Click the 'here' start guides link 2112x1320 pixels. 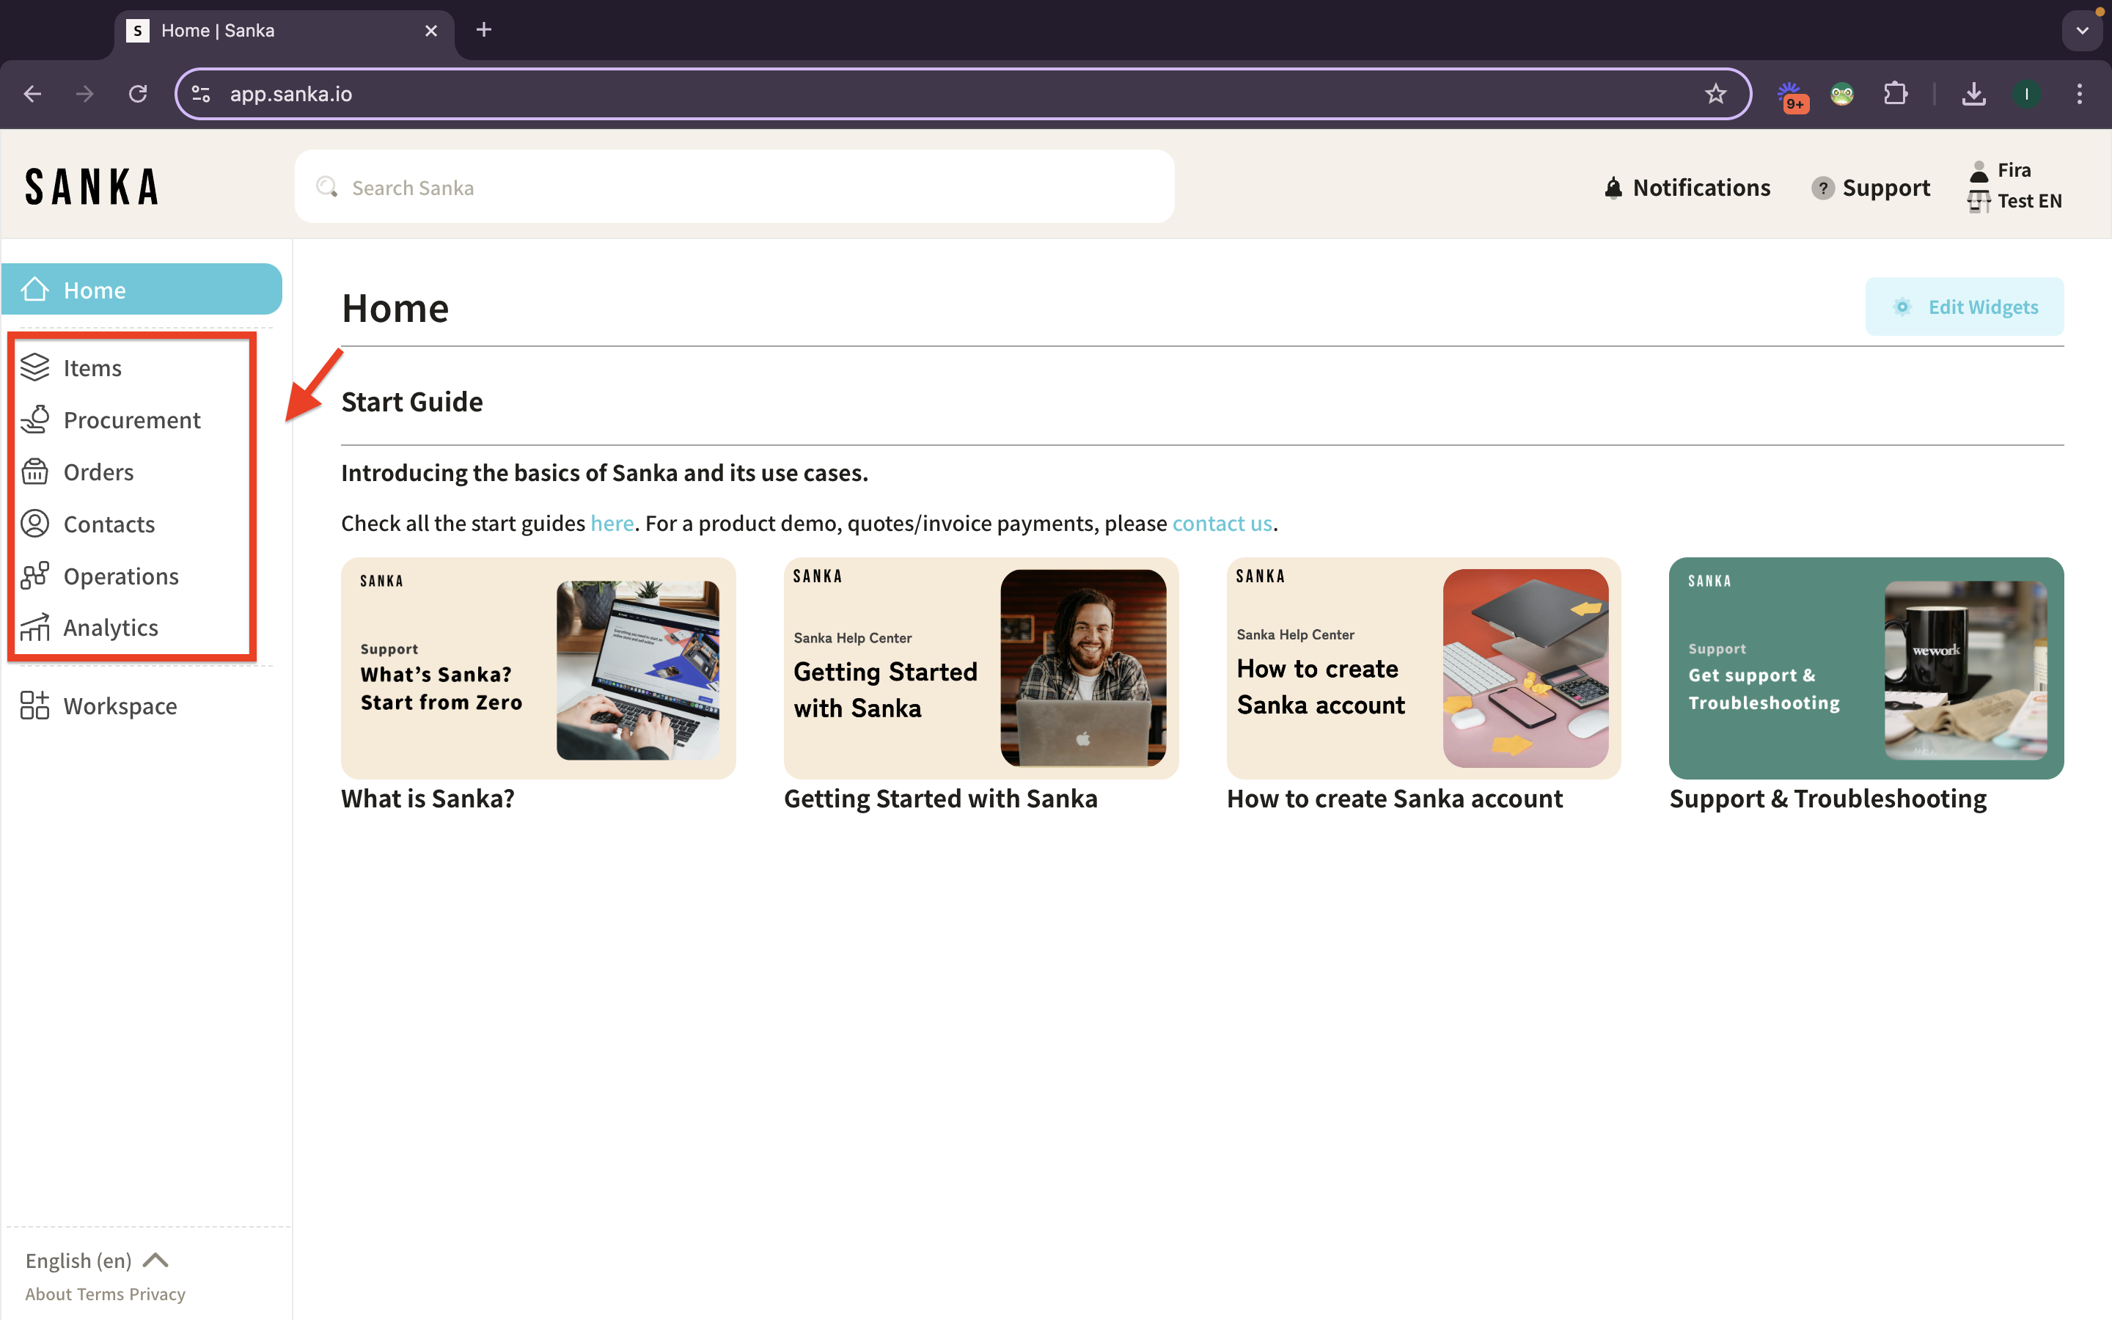[x=612, y=523]
